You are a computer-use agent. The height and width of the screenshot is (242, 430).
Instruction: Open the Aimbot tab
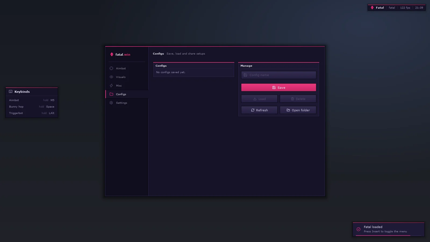click(127, 68)
